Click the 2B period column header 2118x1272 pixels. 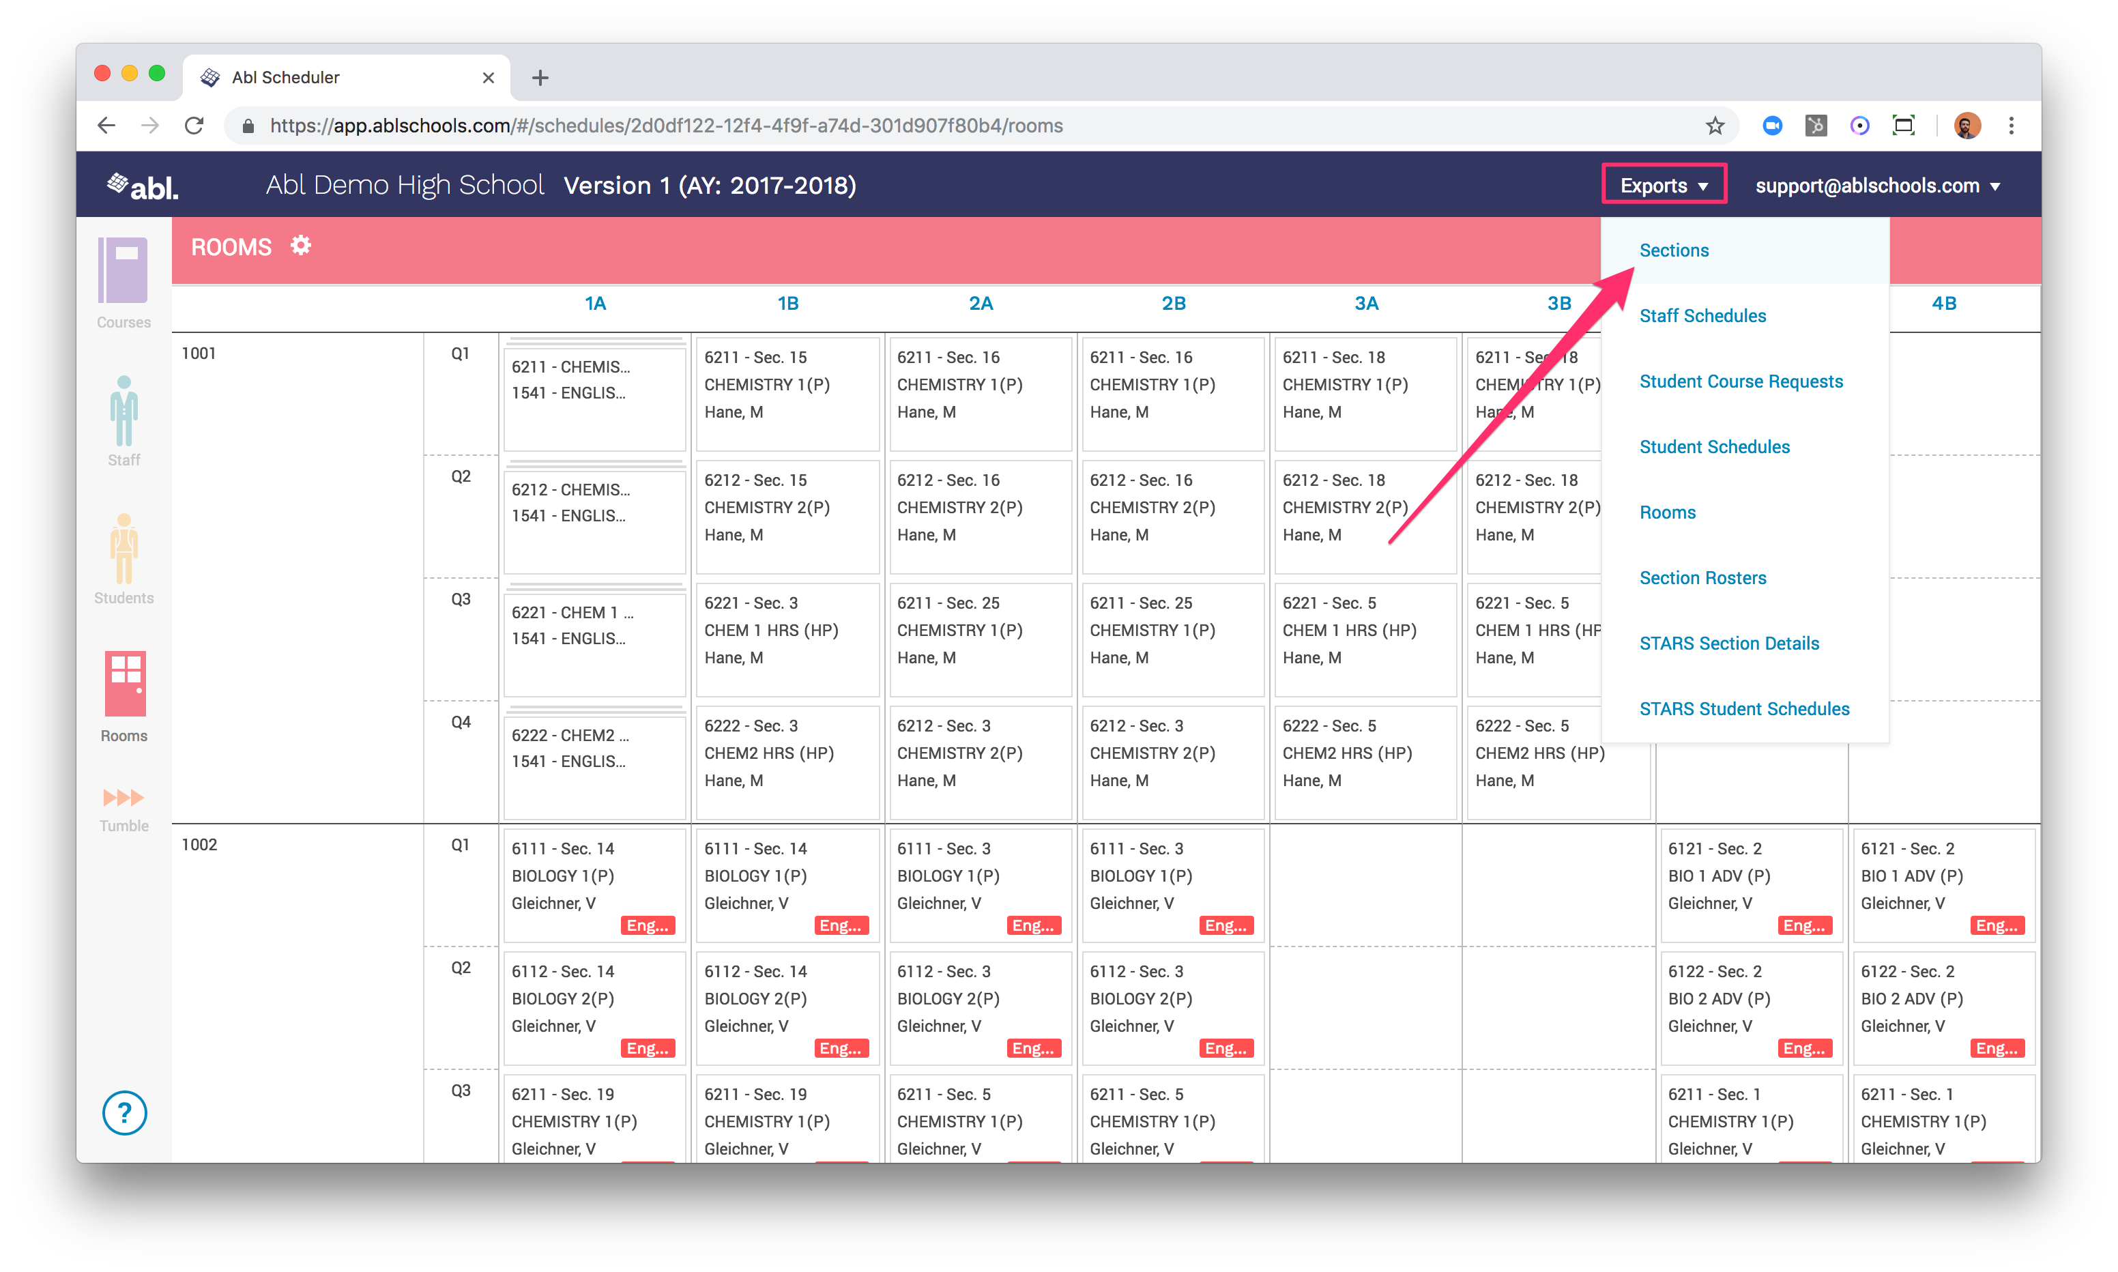click(1173, 304)
